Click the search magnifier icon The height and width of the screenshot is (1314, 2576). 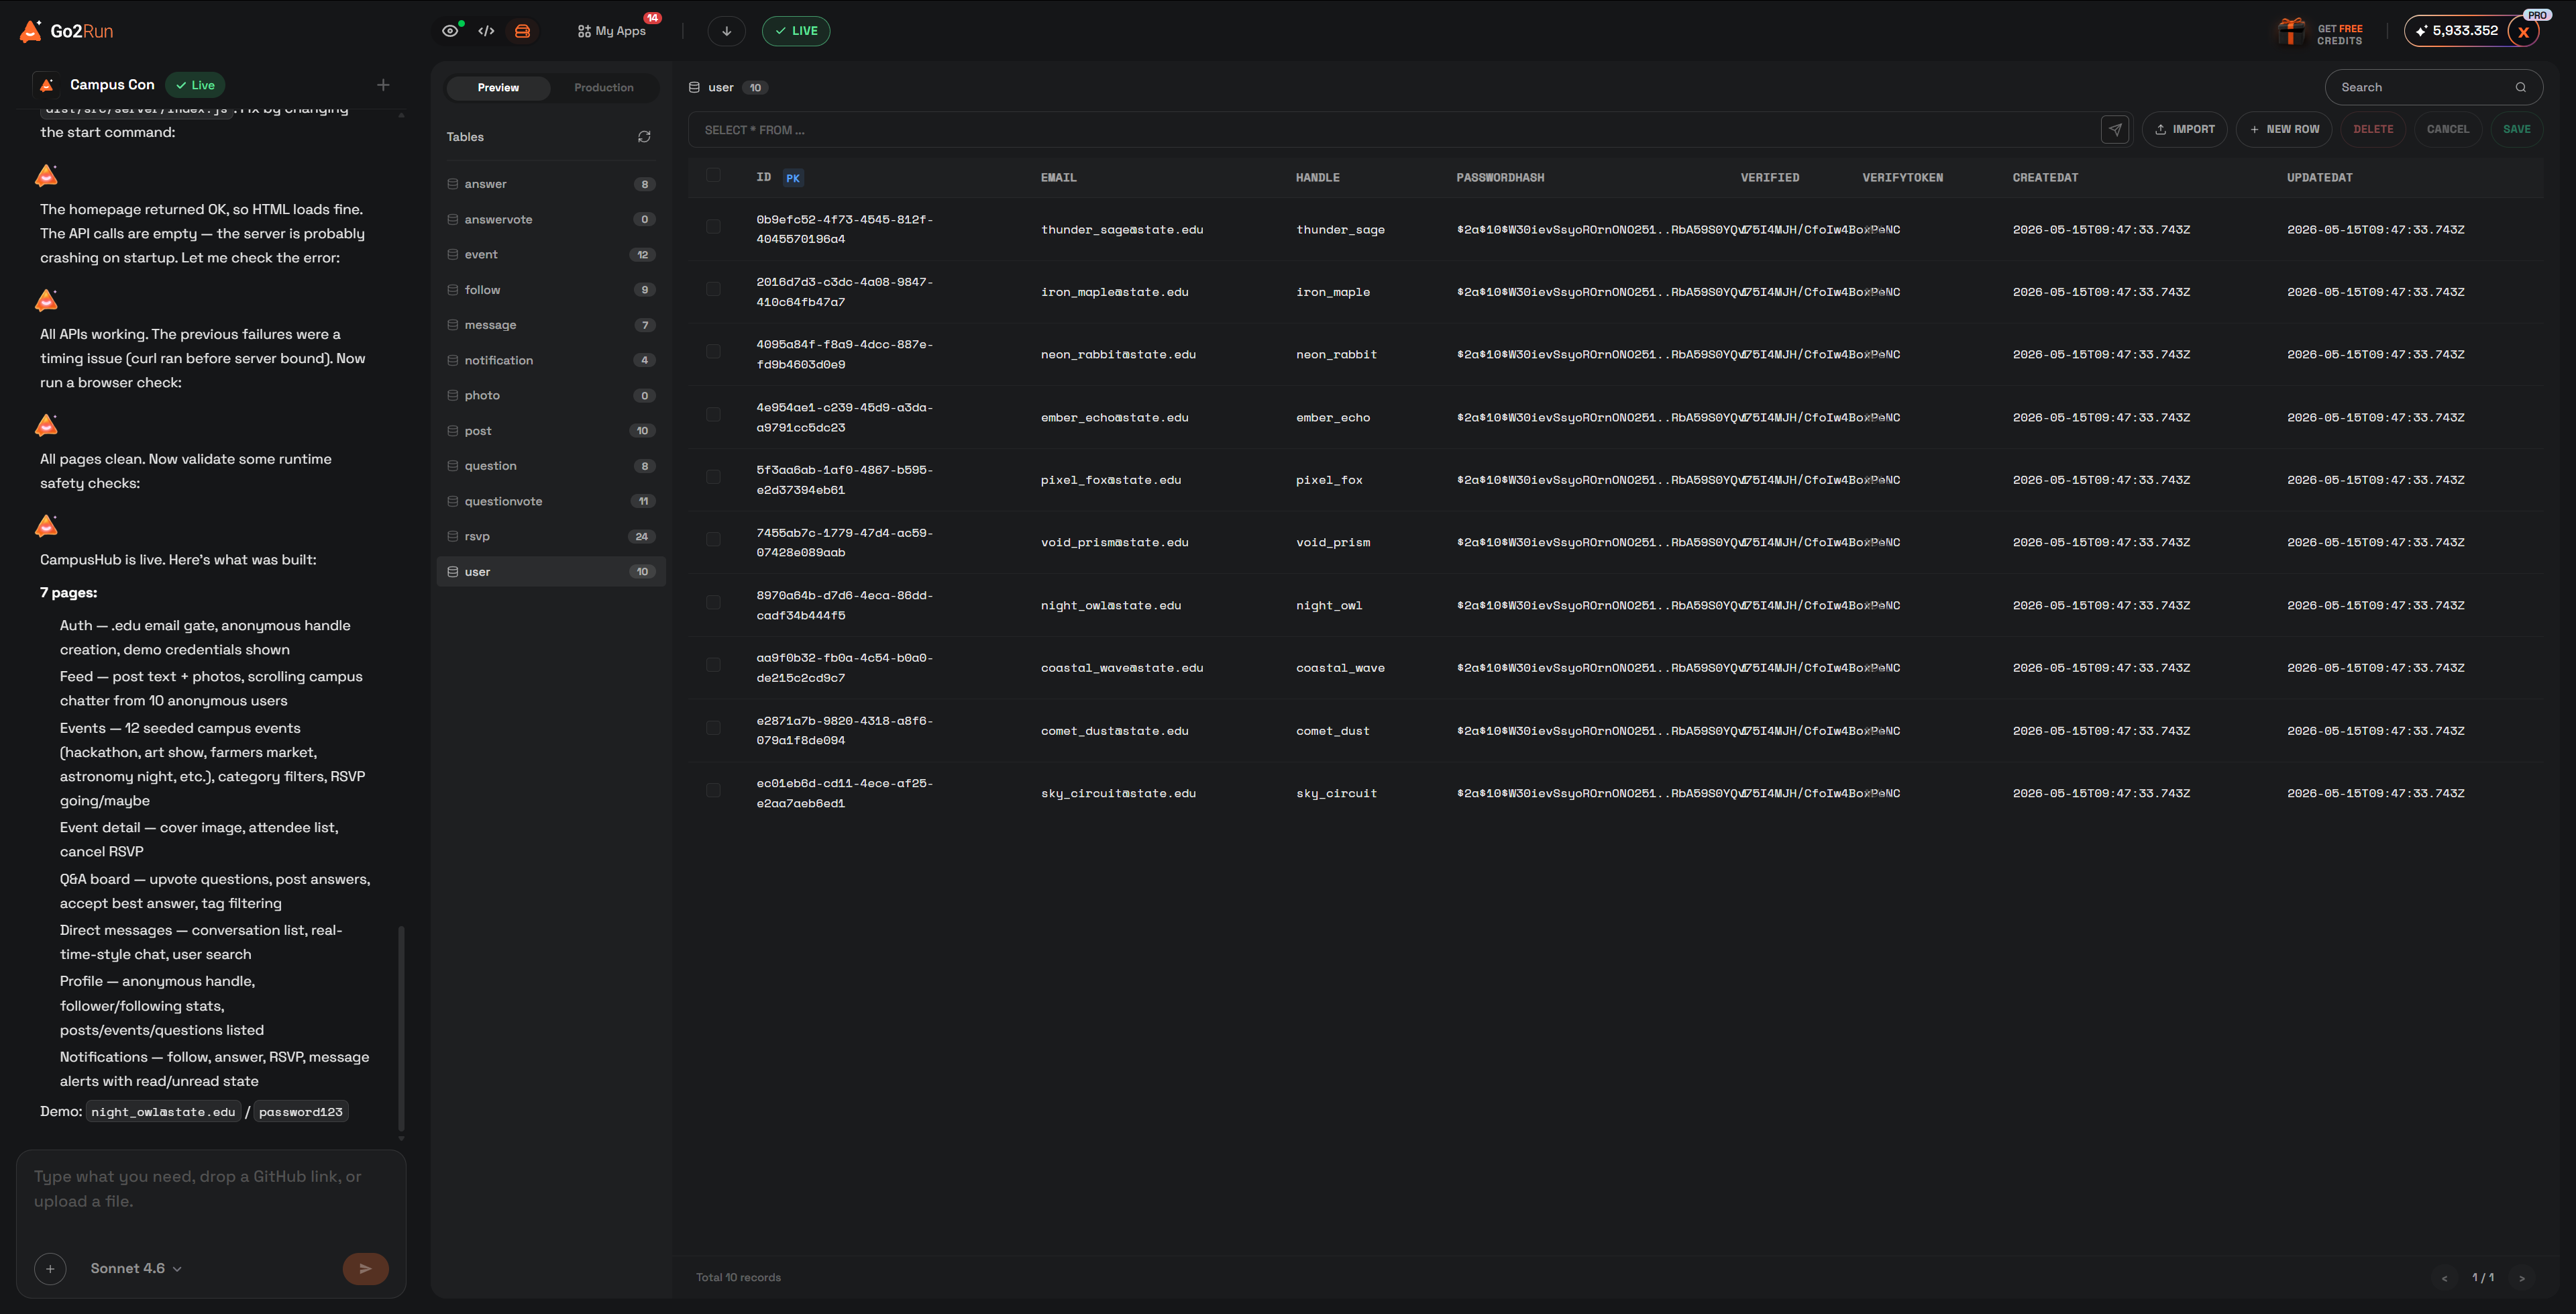(x=2520, y=88)
